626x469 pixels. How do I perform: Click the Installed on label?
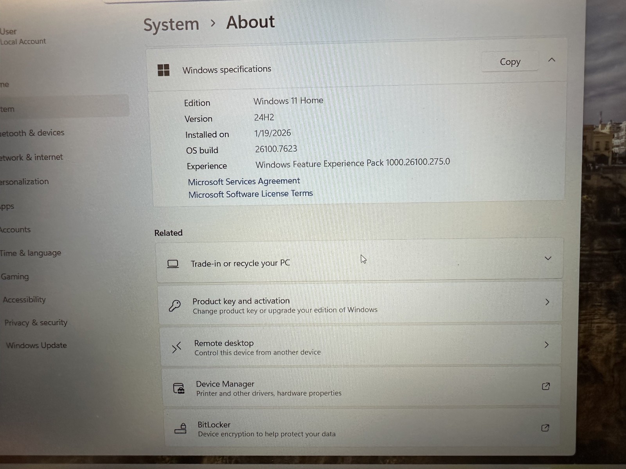point(207,135)
